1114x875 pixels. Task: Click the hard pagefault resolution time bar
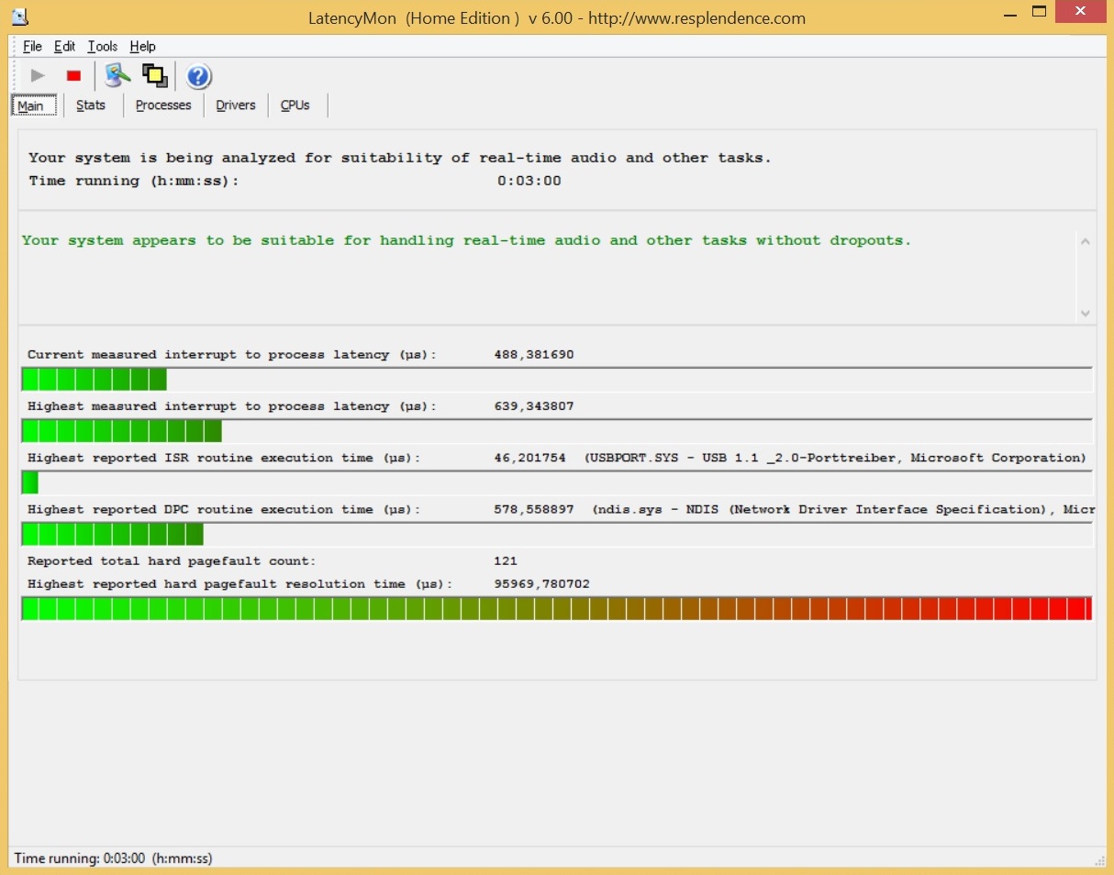tap(557, 608)
